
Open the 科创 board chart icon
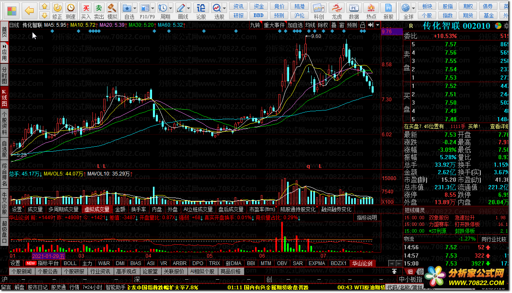point(319,8)
